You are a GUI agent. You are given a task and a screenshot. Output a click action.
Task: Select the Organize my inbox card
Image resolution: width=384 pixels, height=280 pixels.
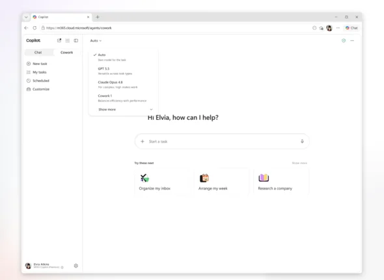163,182
